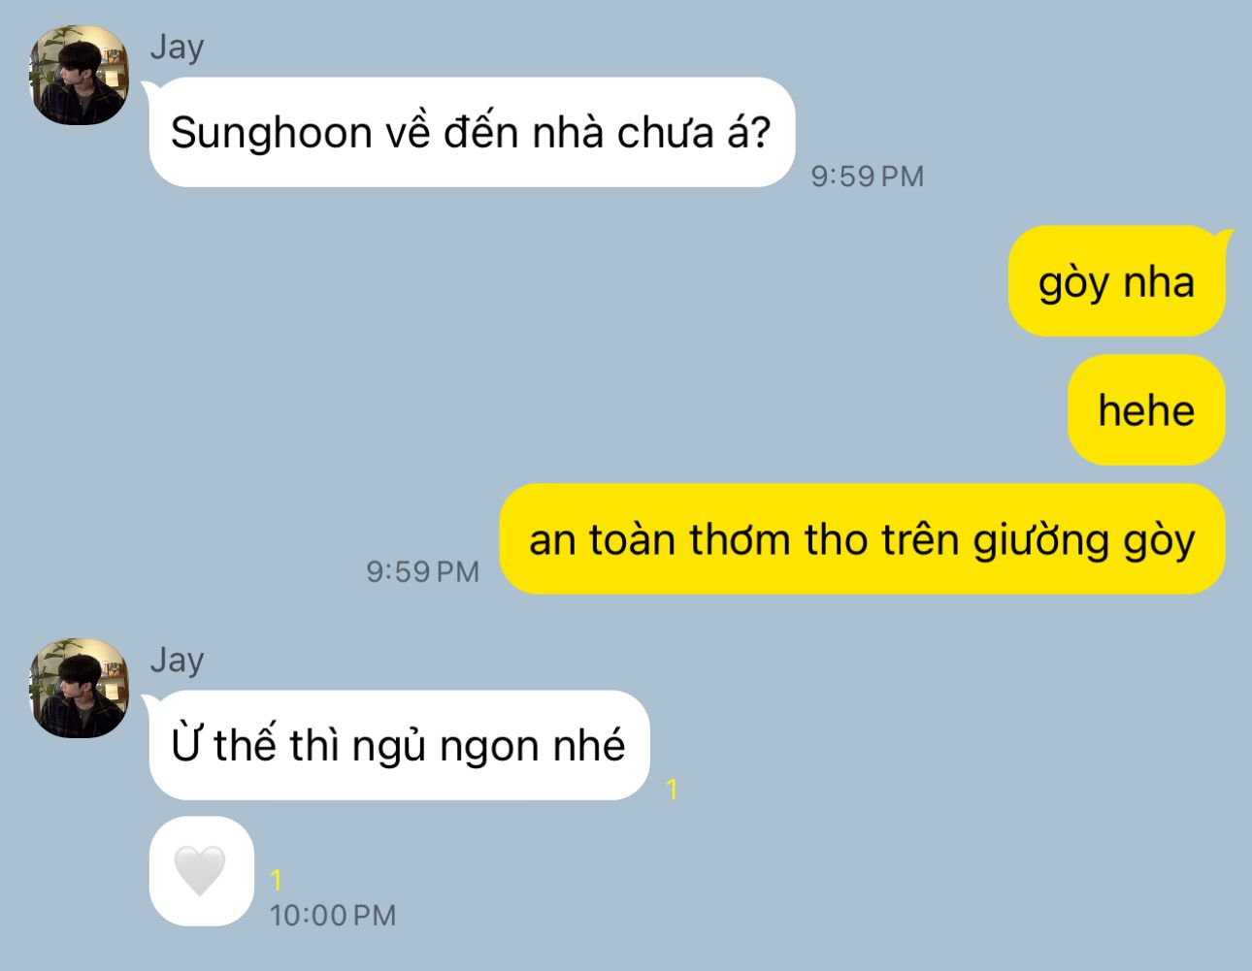
Task: Tap the word 'Sunghoon' in first message
Action: [272, 133]
